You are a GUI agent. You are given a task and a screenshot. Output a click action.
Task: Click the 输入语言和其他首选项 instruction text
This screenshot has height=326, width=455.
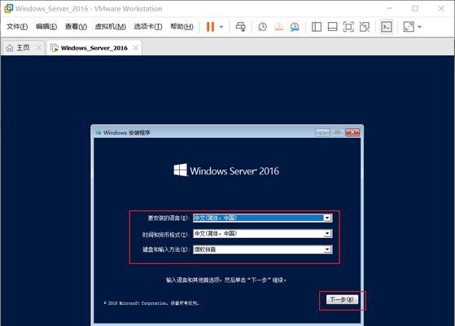[x=226, y=280]
